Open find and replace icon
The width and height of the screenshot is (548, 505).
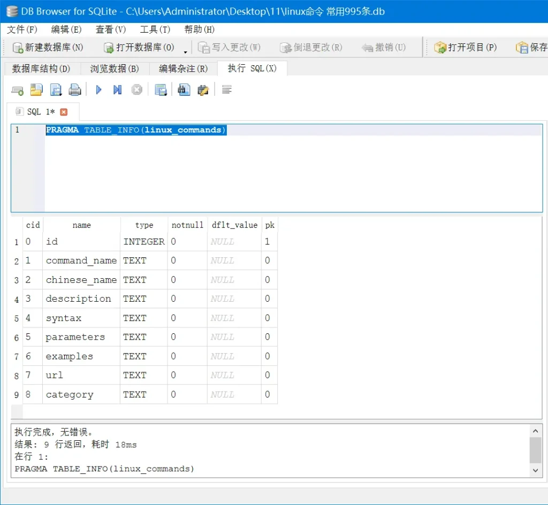coord(203,90)
